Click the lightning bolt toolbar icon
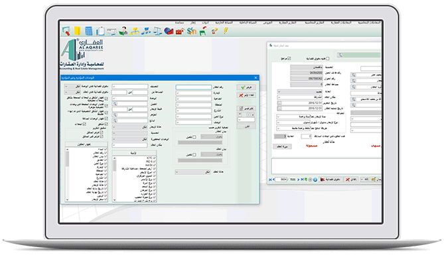This screenshot has width=444, height=257. (x=226, y=31)
